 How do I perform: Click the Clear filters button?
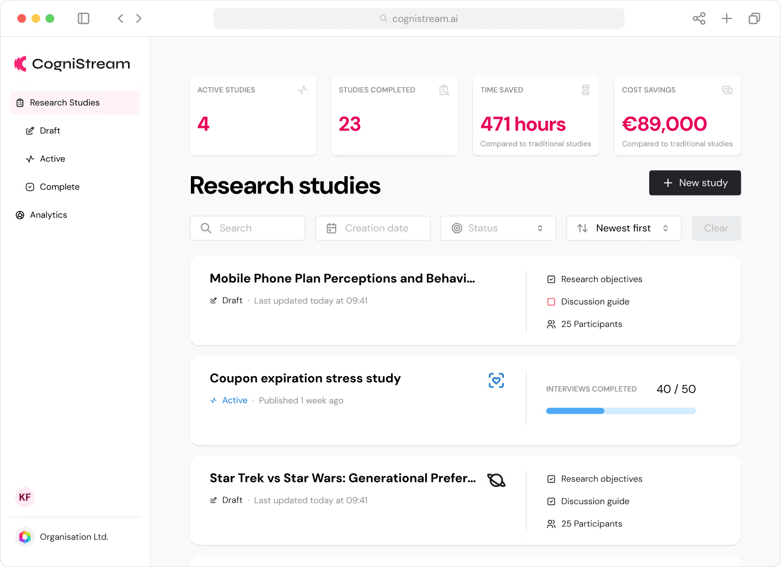716,228
